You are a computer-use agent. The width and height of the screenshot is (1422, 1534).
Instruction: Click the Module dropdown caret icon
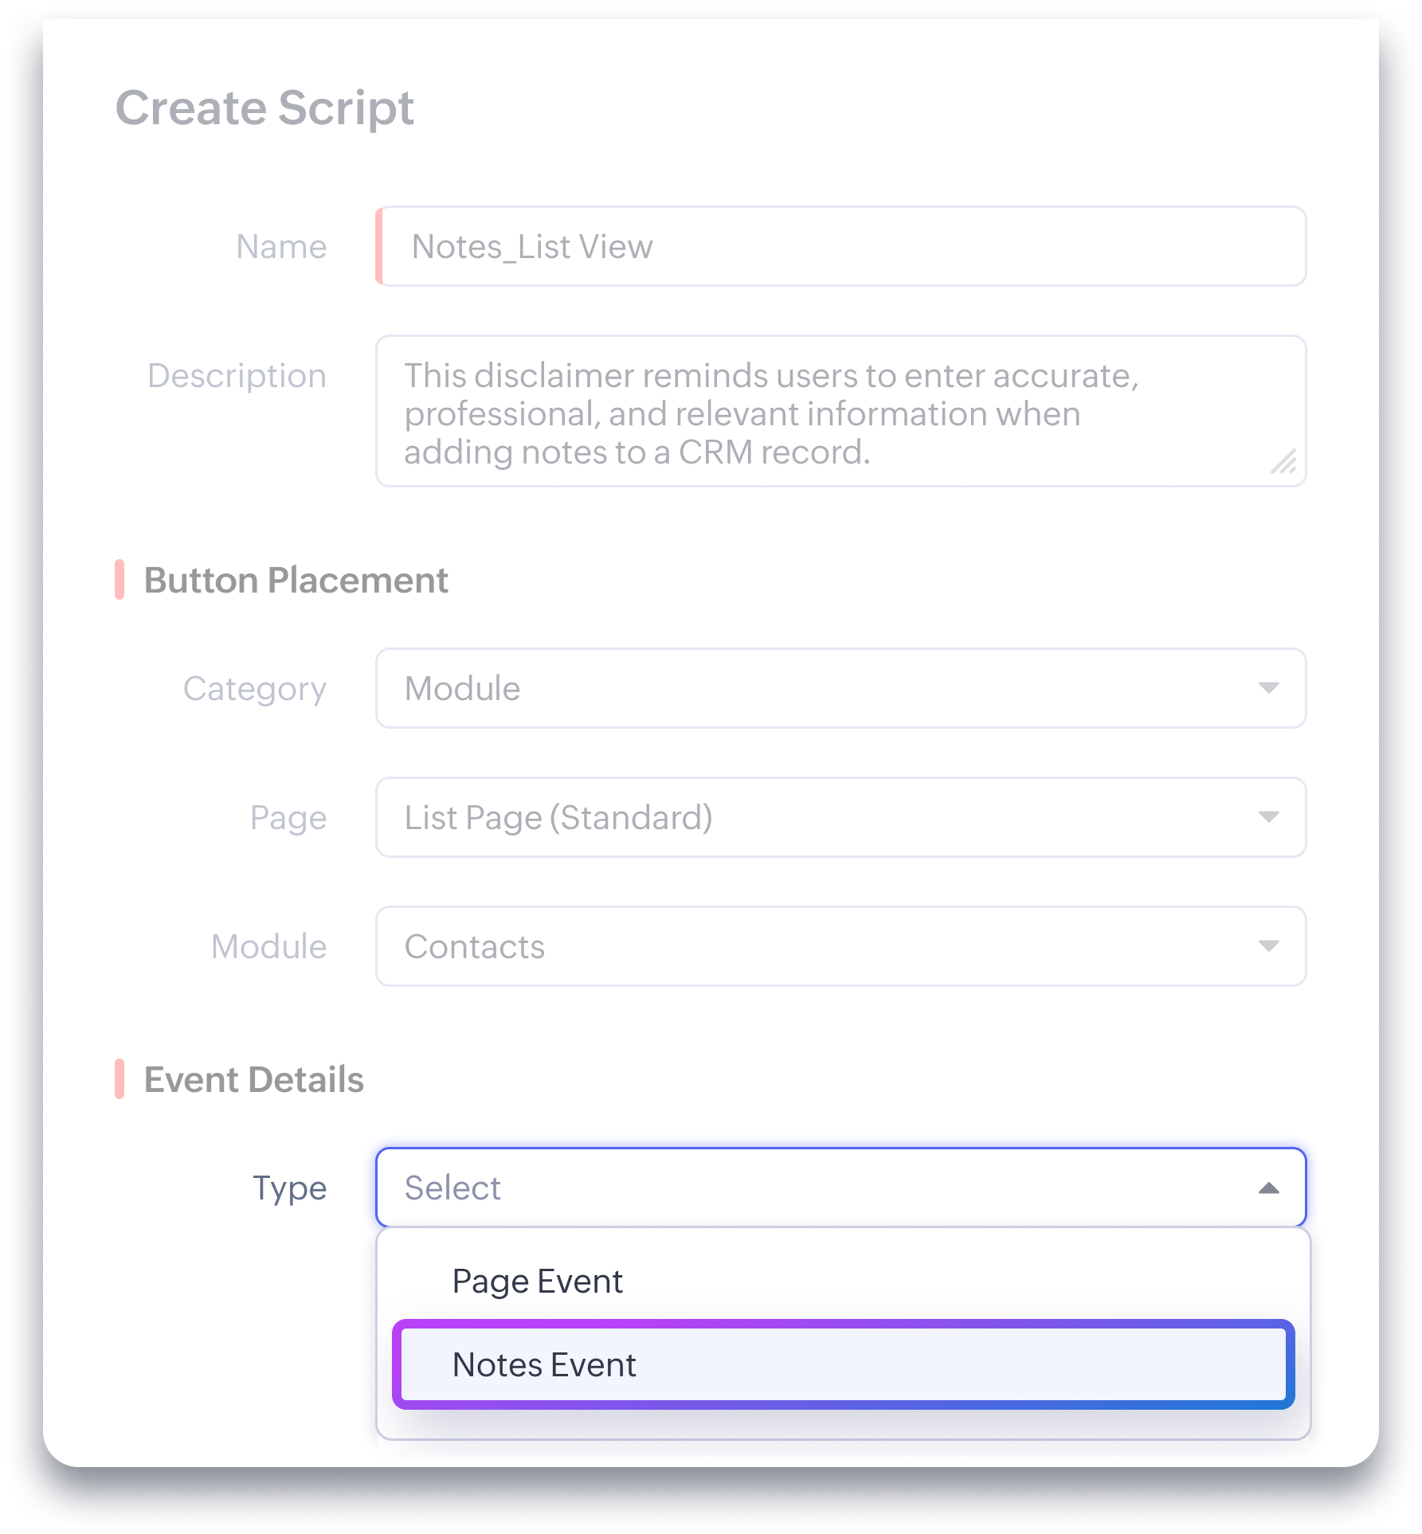click(1268, 946)
